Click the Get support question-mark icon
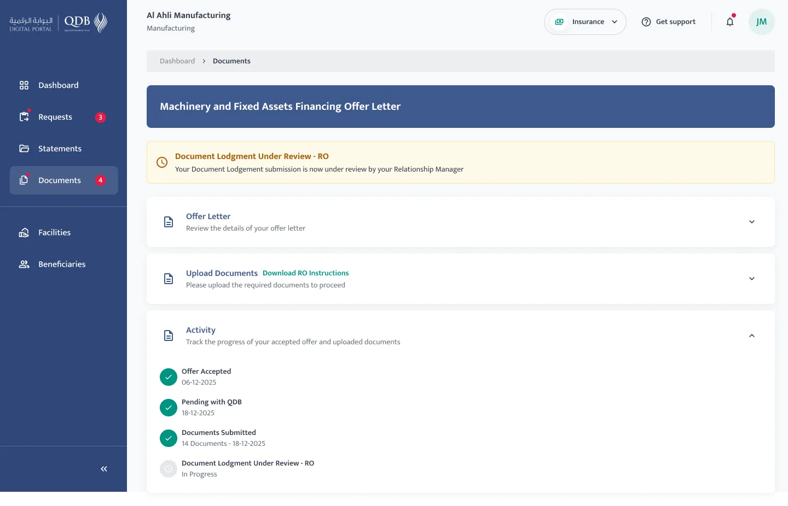Screen dimensions: 788x506 [x=646, y=22]
